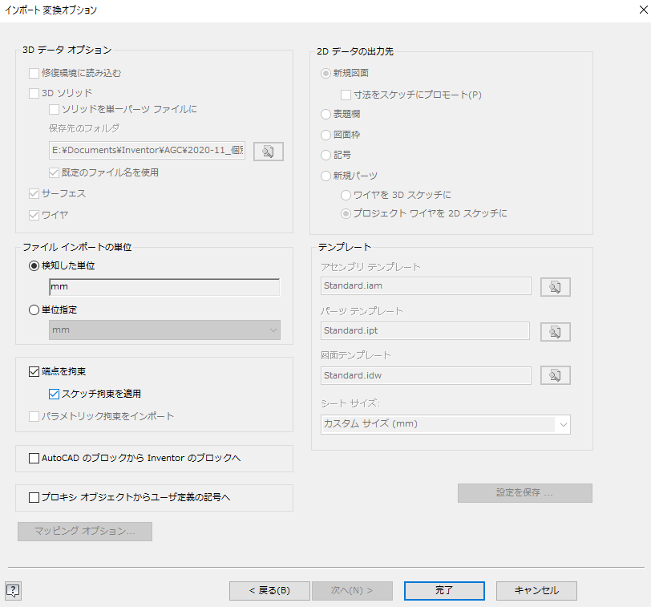Enable the 3D ソリッド import option
This screenshot has height=607, width=651.
[34, 92]
